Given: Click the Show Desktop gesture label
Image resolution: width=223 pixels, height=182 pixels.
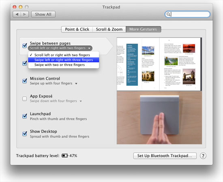Looking at the screenshot, I should [43, 131].
